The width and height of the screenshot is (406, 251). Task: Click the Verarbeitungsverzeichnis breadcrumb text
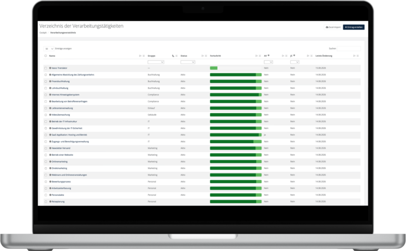tap(63, 33)
